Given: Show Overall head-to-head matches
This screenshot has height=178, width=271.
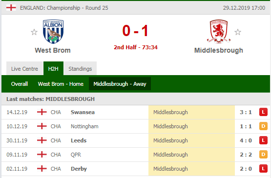Looking at the screenshot, I should click(x=20, y=84).
